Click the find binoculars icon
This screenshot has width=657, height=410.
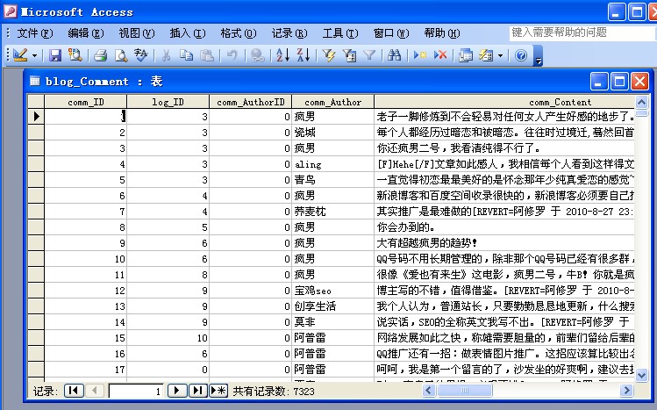394,55
